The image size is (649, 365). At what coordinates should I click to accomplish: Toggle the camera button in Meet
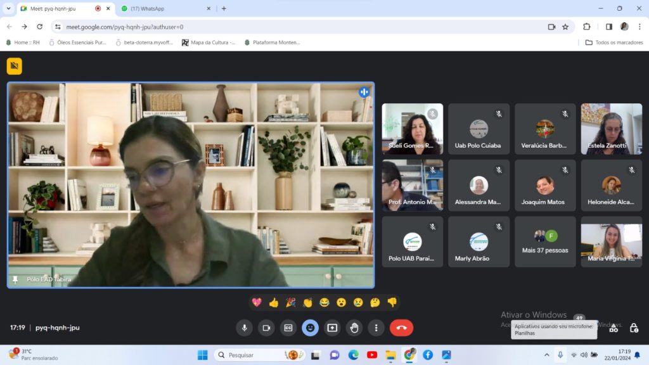point(266,328)
